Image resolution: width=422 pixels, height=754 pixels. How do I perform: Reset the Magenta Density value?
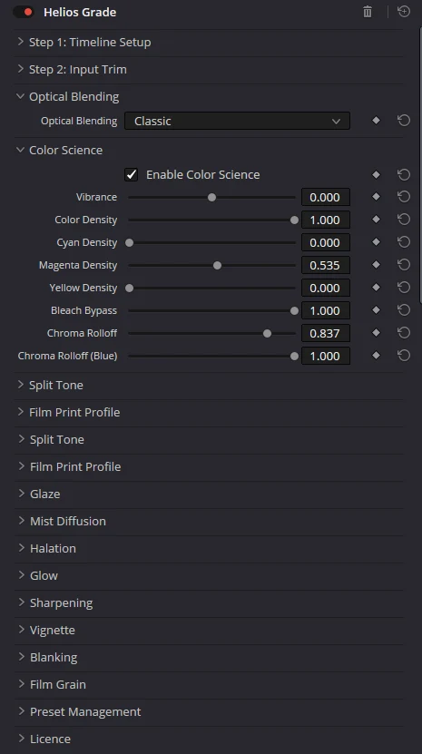pyautogui.click(x=404, y=265)
